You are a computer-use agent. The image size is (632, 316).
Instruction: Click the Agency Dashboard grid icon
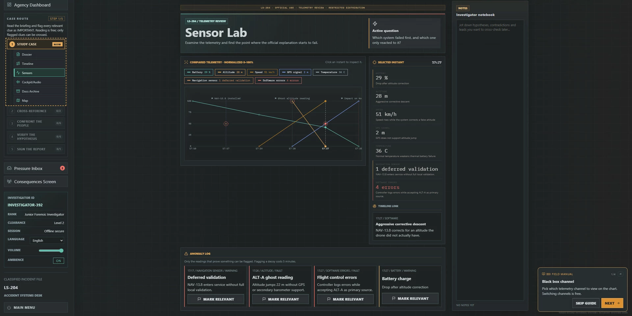pos(9,5)
